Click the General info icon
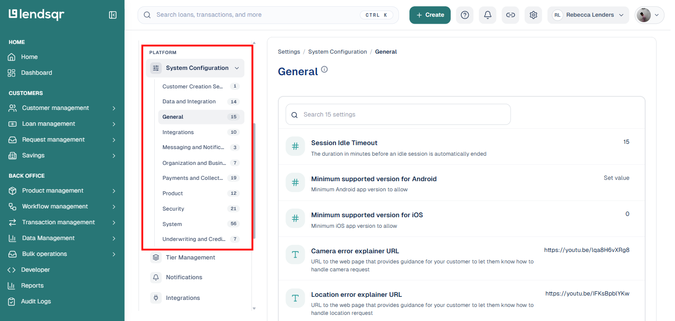675x321 pixels. coord(325,69)
